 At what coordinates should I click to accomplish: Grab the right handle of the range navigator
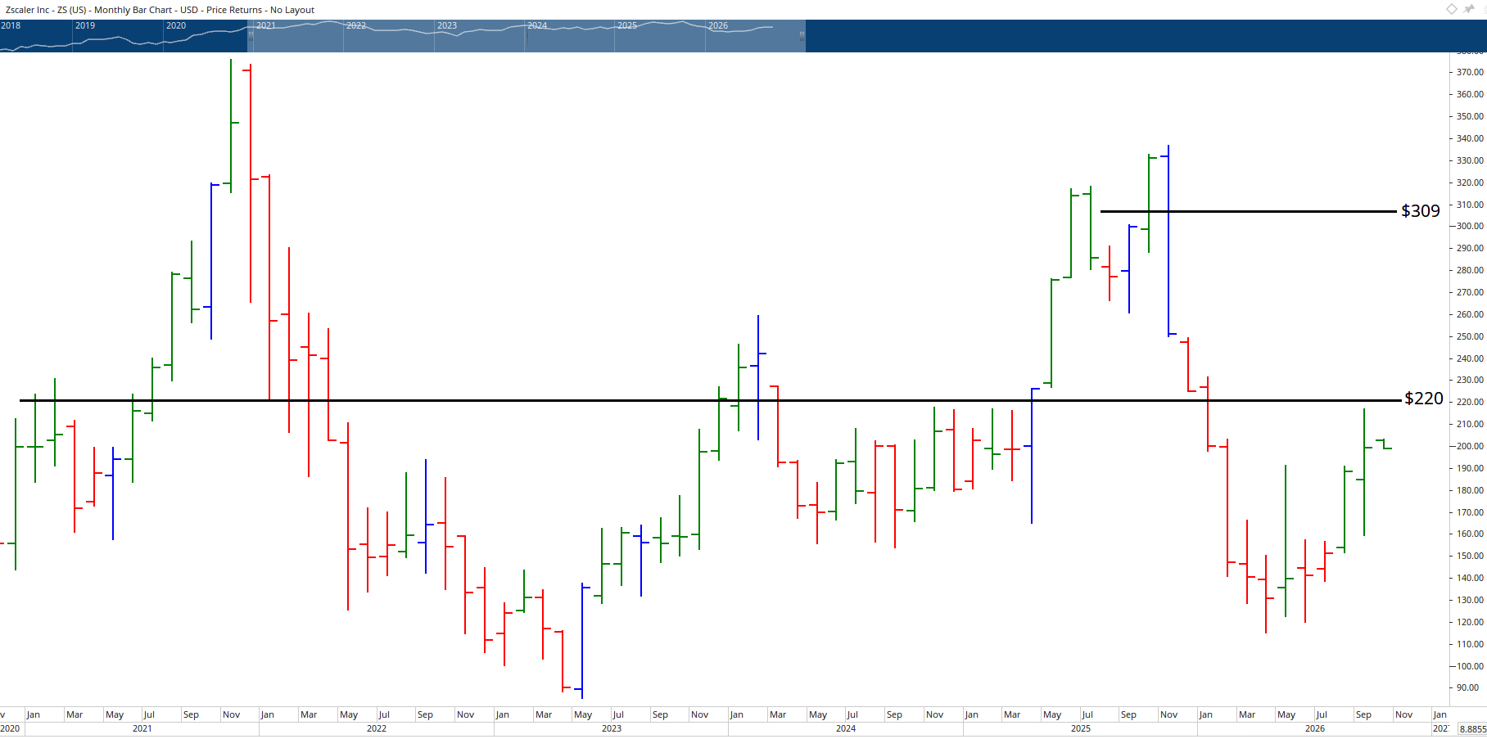coord(802,36)
